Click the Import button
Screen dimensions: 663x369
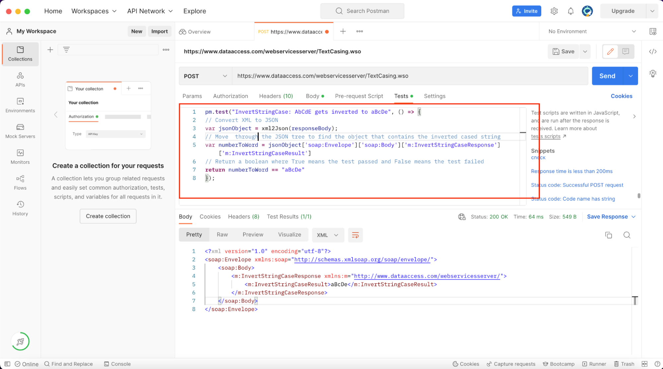(x=160, y=31)
